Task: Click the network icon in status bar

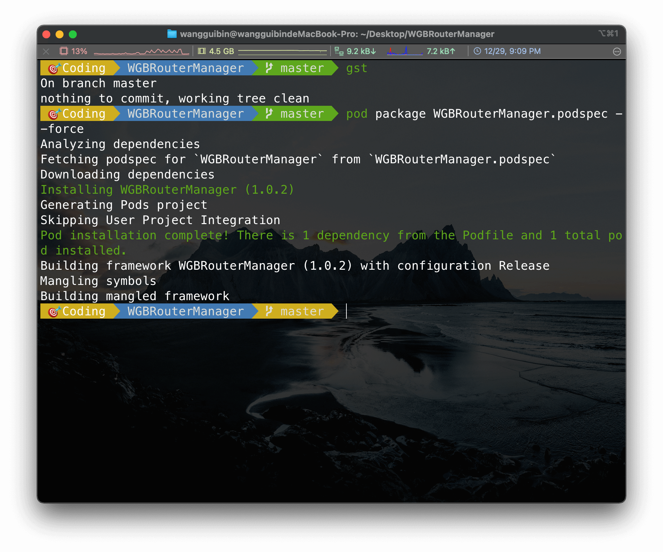Action: [339, 51]
